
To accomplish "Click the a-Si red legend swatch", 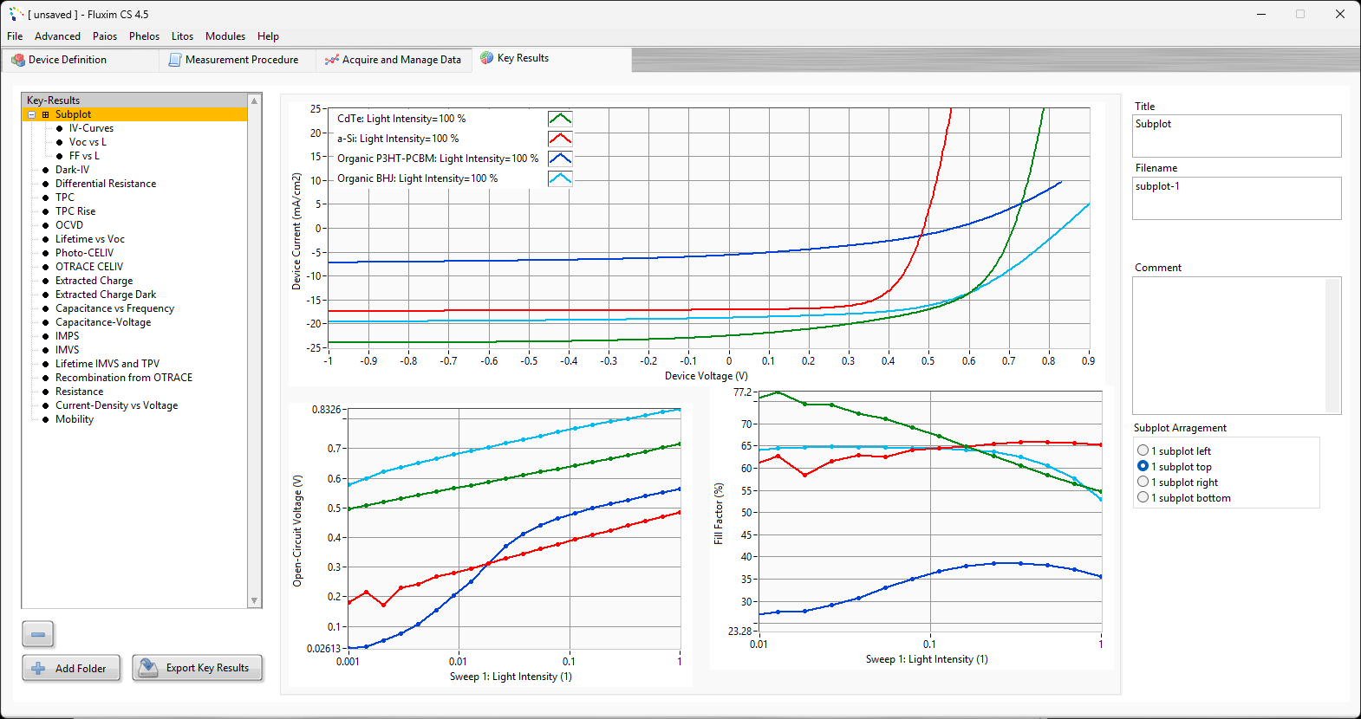I will (x=560, y=139).
